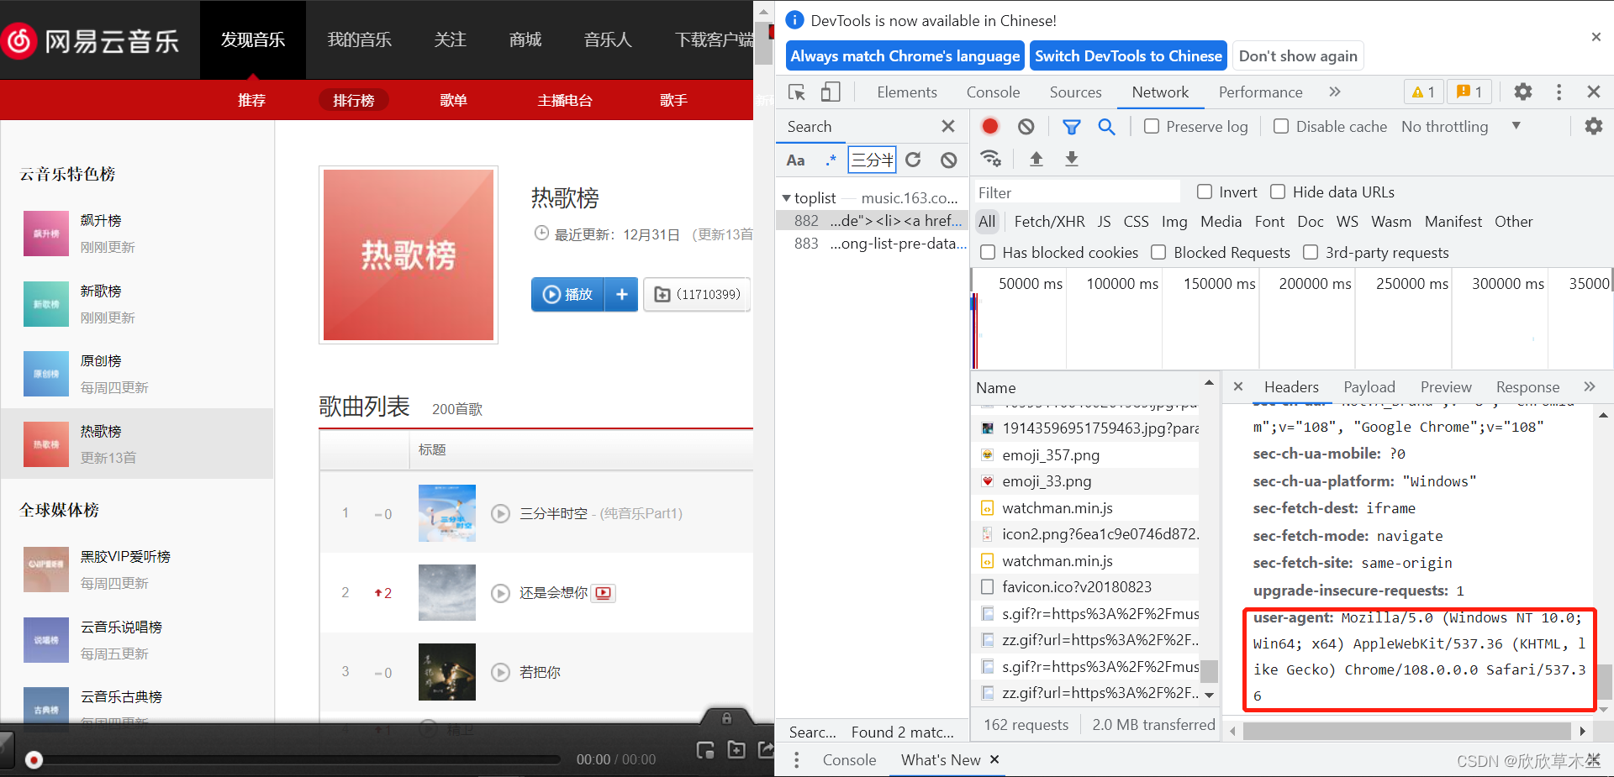
Task: Show more request detail tabs chevron
Action: pos(1589,386)
